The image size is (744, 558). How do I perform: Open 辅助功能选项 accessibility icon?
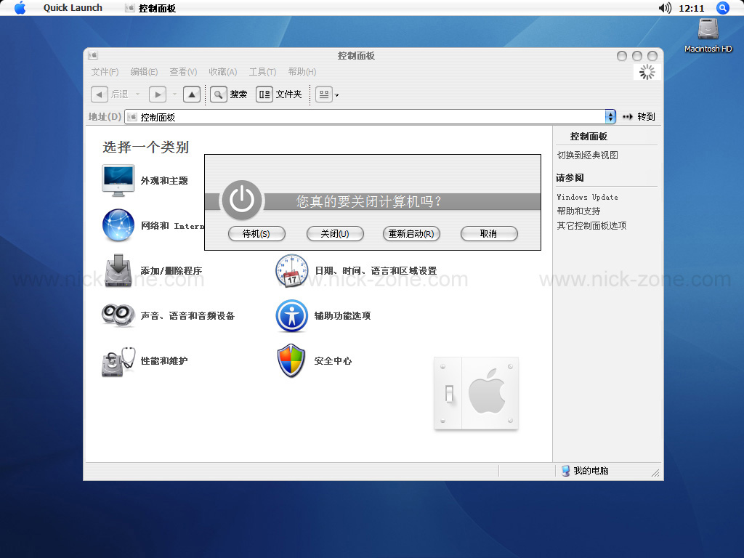pos(292,315)
